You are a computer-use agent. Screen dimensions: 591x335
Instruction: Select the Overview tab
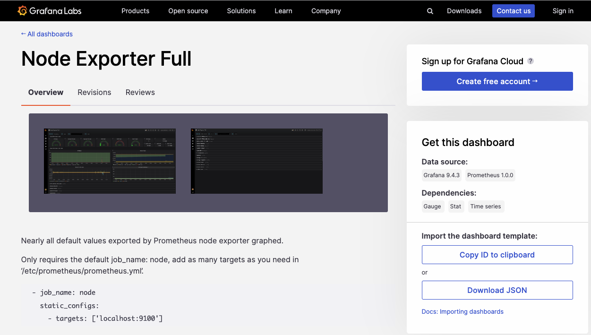coord(46,93)
